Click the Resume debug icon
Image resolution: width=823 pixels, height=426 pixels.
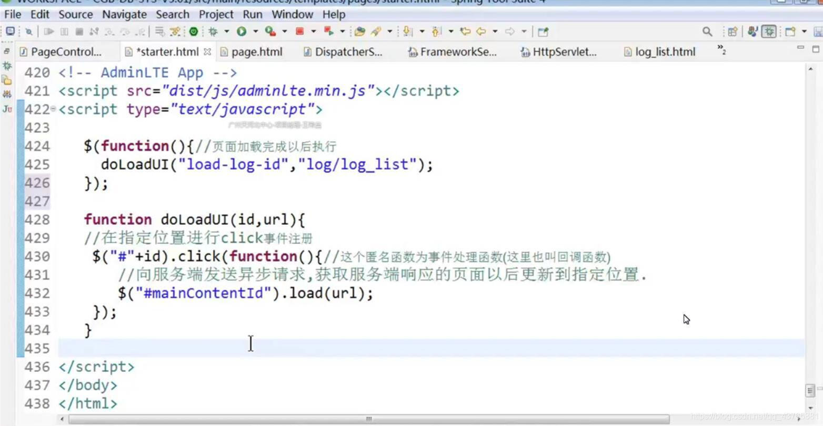point(49,32)
